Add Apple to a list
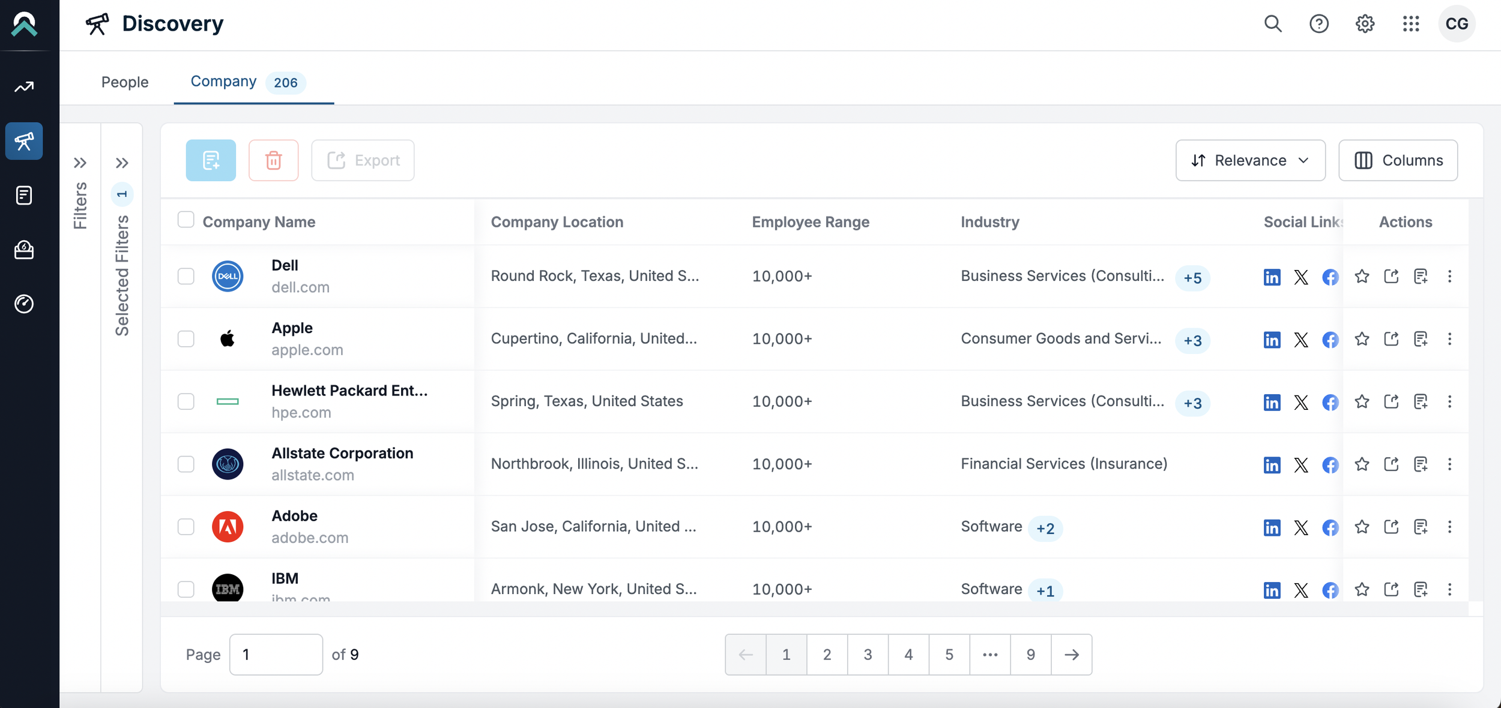This screenshot has width=1501, height=708. click(x=1421, y=339)
